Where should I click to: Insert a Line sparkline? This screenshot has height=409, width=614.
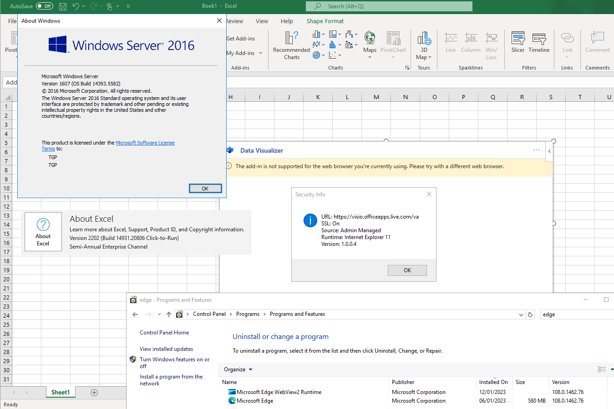pos(450,43)
